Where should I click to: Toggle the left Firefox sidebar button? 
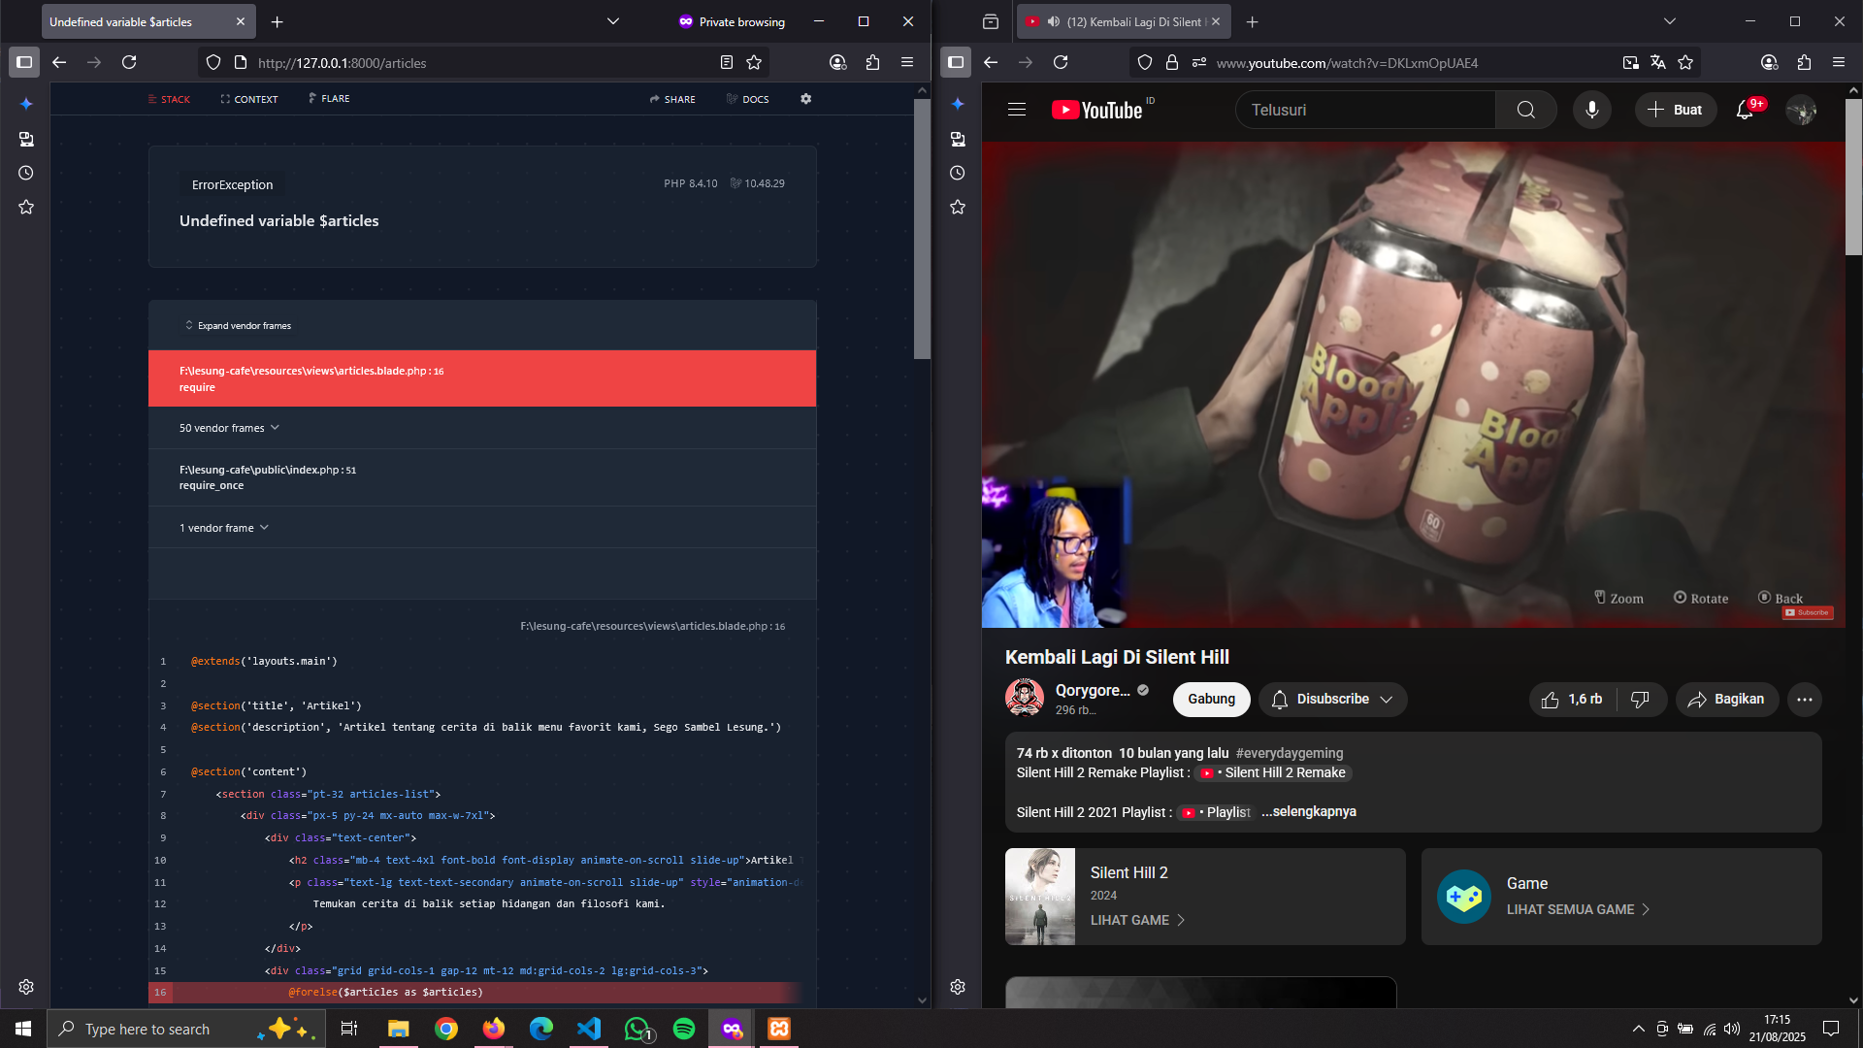pos(24,63)
